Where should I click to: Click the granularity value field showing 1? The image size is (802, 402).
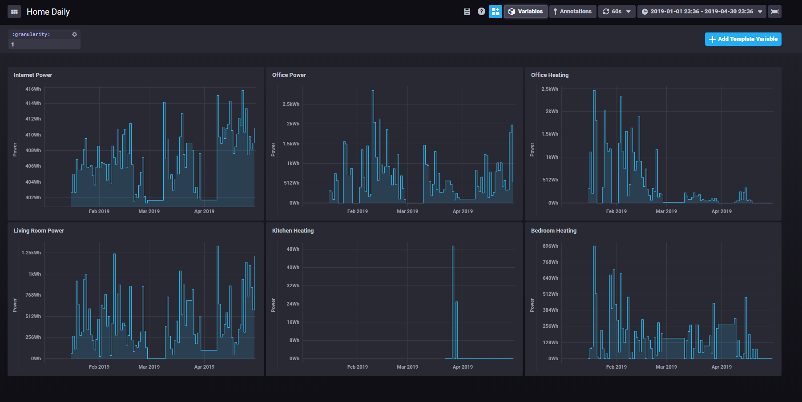click(44, 44)
